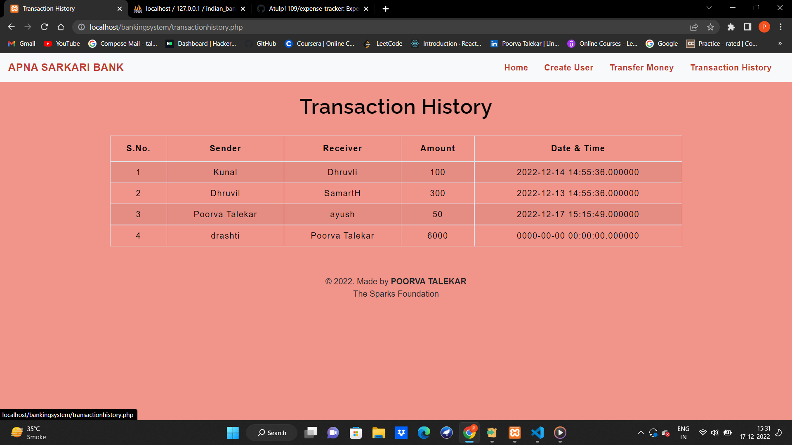Open the Transfer Money page
The width and height of the screenshot is (792, 445).
coord(641,68)
